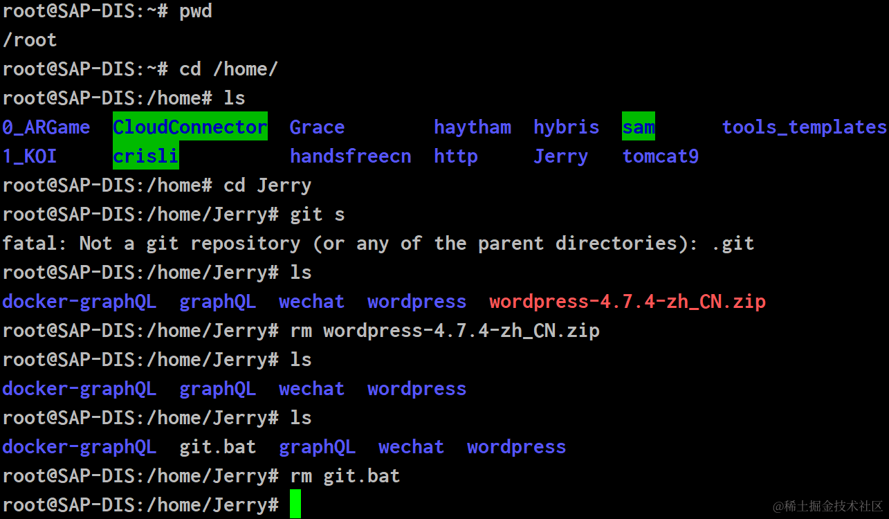The image size is (889, 519).
Task: Click the "1_KOI" directory name
Action: click(30, 156)
